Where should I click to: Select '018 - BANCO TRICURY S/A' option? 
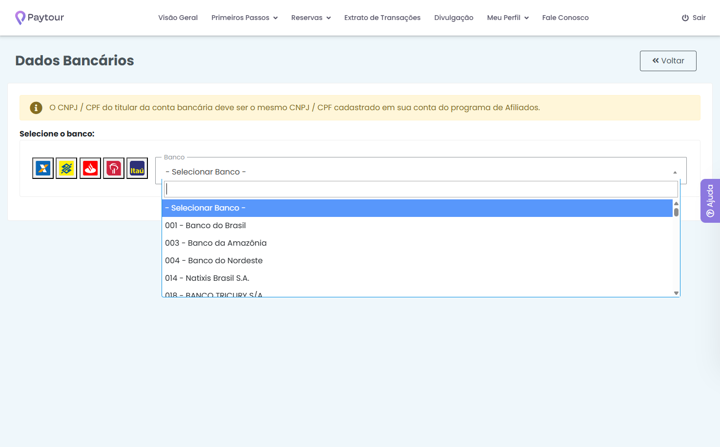point(417,292)
